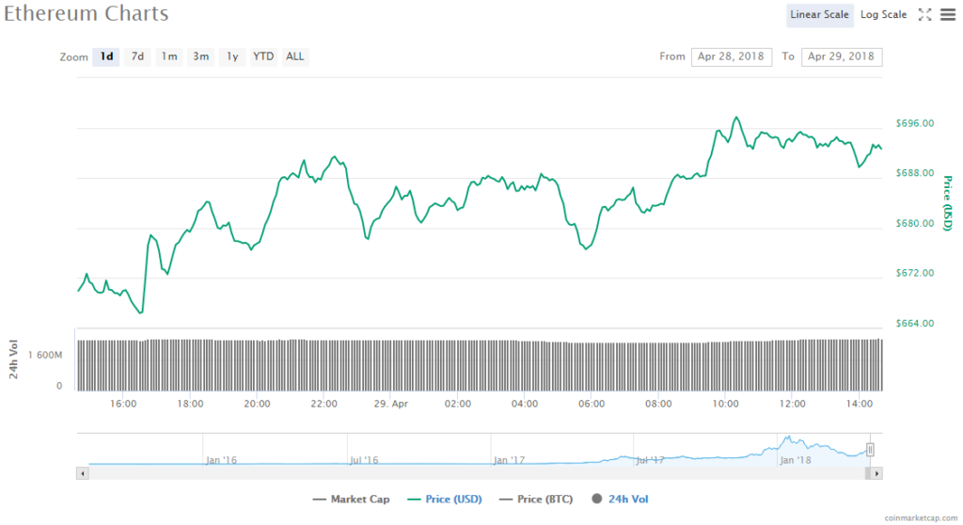Toggle the 24h Vol legend dot
The height and width of the screenshot is (525, 963).
point(598,500)
